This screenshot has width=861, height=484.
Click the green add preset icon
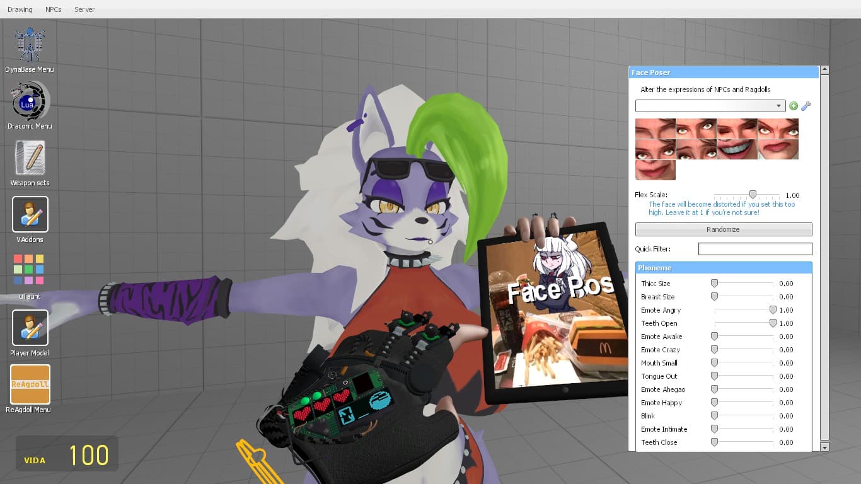click(794, 106)
